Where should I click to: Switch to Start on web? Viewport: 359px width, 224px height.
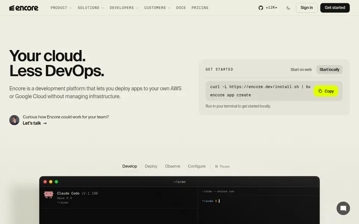click(x=301, y=69)
